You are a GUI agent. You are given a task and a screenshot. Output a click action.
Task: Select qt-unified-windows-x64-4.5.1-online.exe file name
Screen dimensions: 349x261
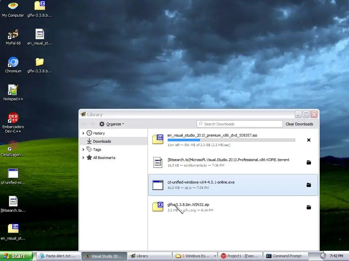point(201,182)
